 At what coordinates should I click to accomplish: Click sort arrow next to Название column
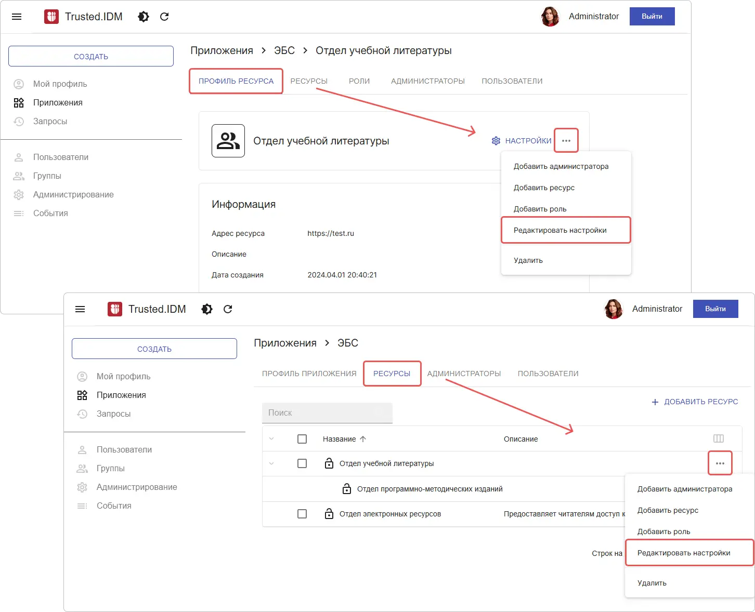coord(363,439)
